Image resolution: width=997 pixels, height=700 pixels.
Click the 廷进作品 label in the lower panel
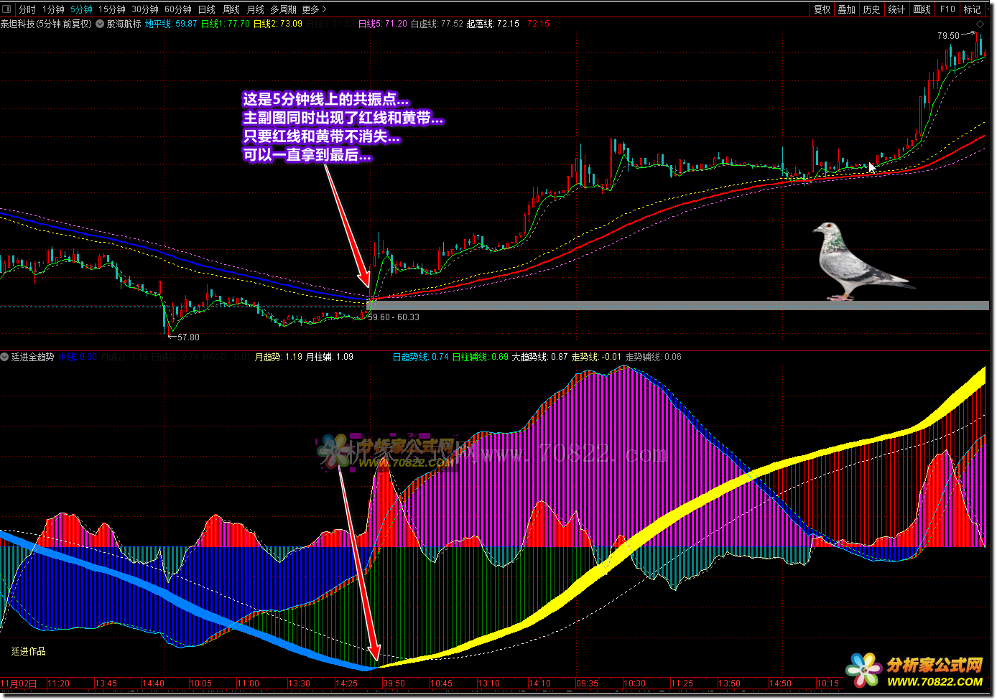click(x=29, y=651)
